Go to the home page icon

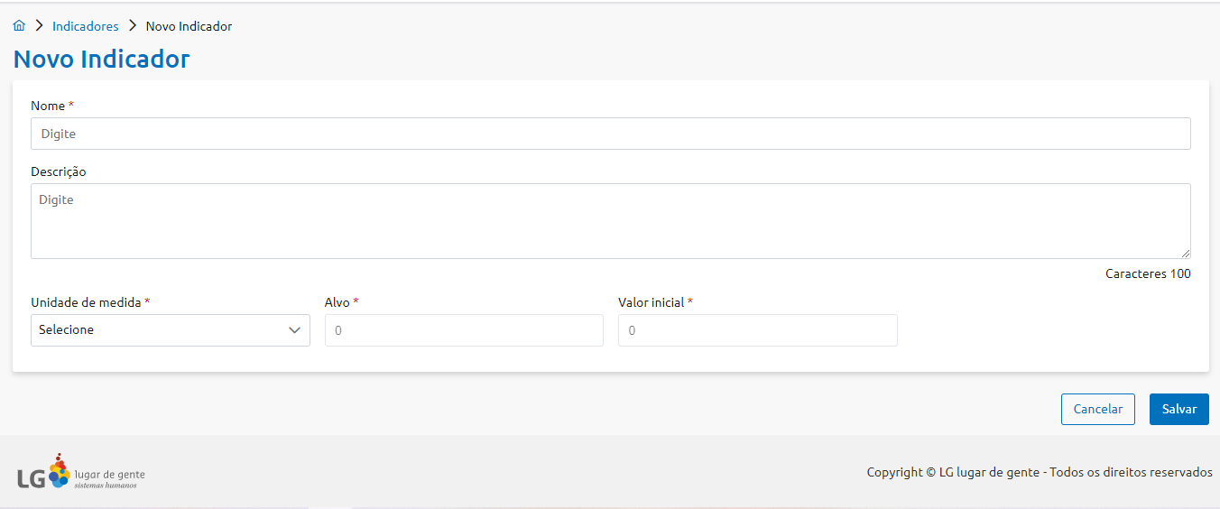pyautogui.click(x=19, y=26)
